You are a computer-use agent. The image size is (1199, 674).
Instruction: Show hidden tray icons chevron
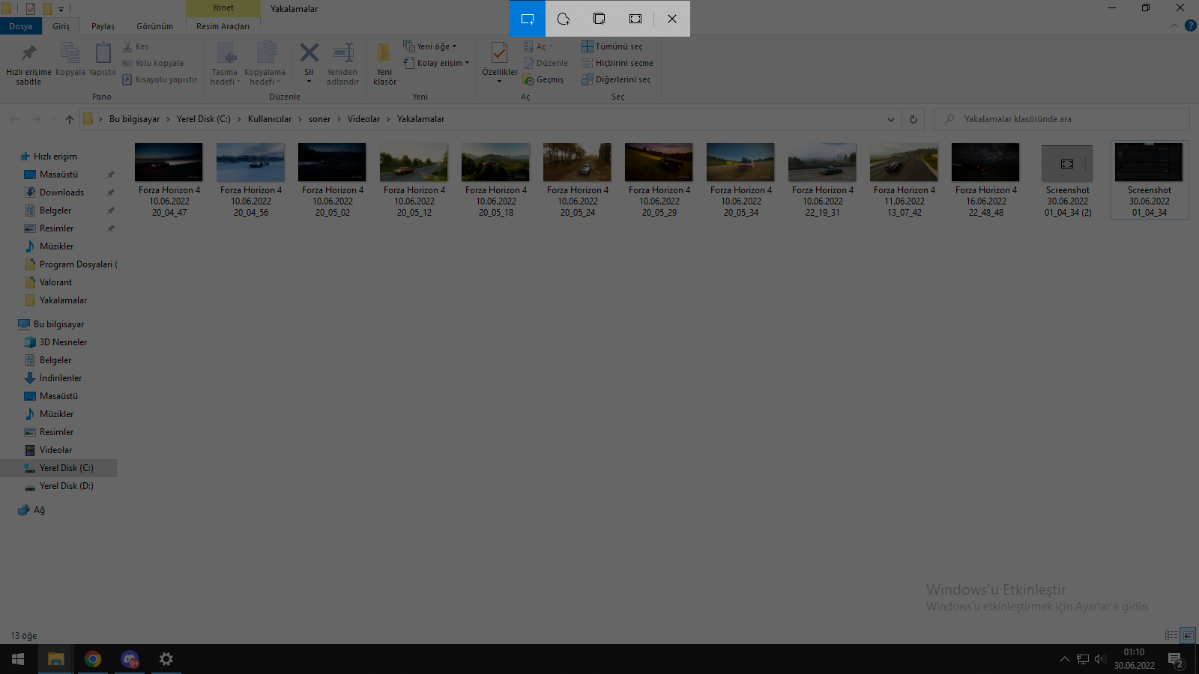(1064, 659)
